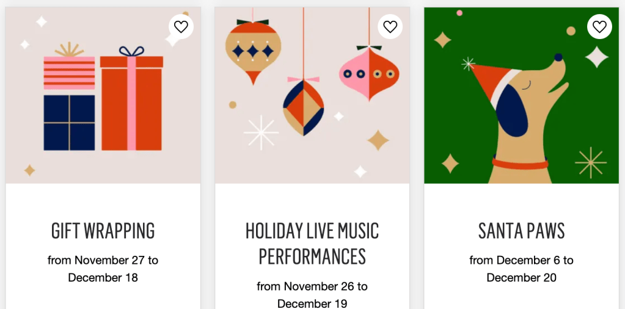Select Gift Wrapping date range text
The width and height of the screenshot is (625, 309).
tap(103, 269)
